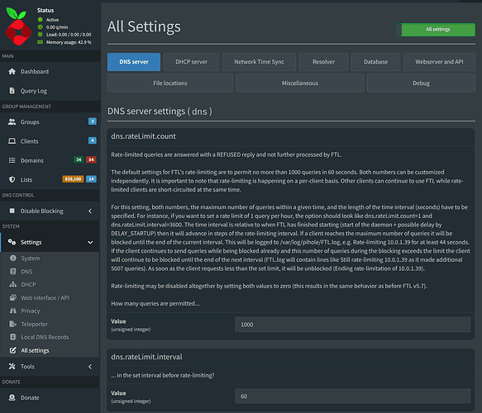Image resolution: width=482 pixels, height=413 pixels.
Task: Click the Groups people icon
Action: click(x=12, y=122)
